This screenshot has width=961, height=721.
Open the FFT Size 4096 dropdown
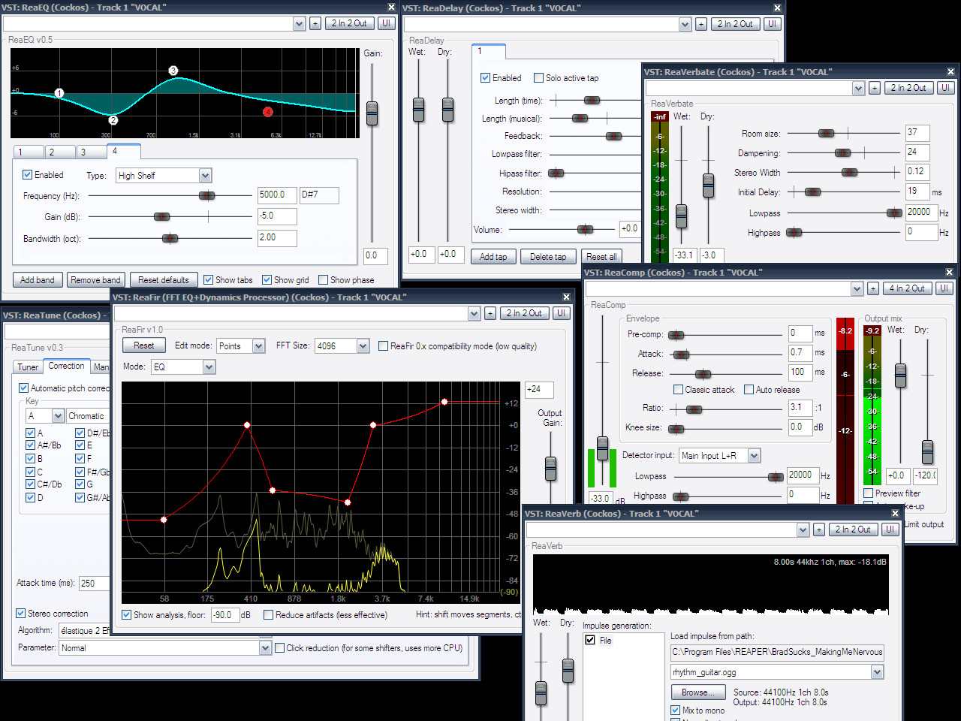click(x=363, y=346)
